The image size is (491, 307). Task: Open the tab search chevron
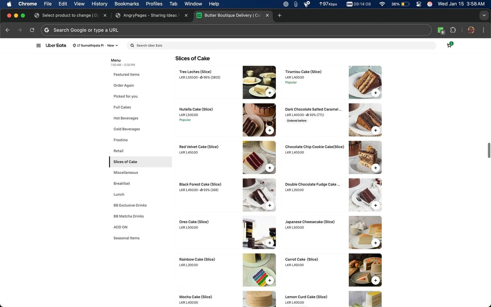point(484,15)
